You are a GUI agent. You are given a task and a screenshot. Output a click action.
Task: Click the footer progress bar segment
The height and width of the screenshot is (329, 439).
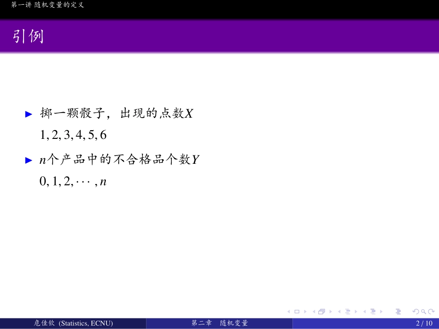tap(365, 323)
